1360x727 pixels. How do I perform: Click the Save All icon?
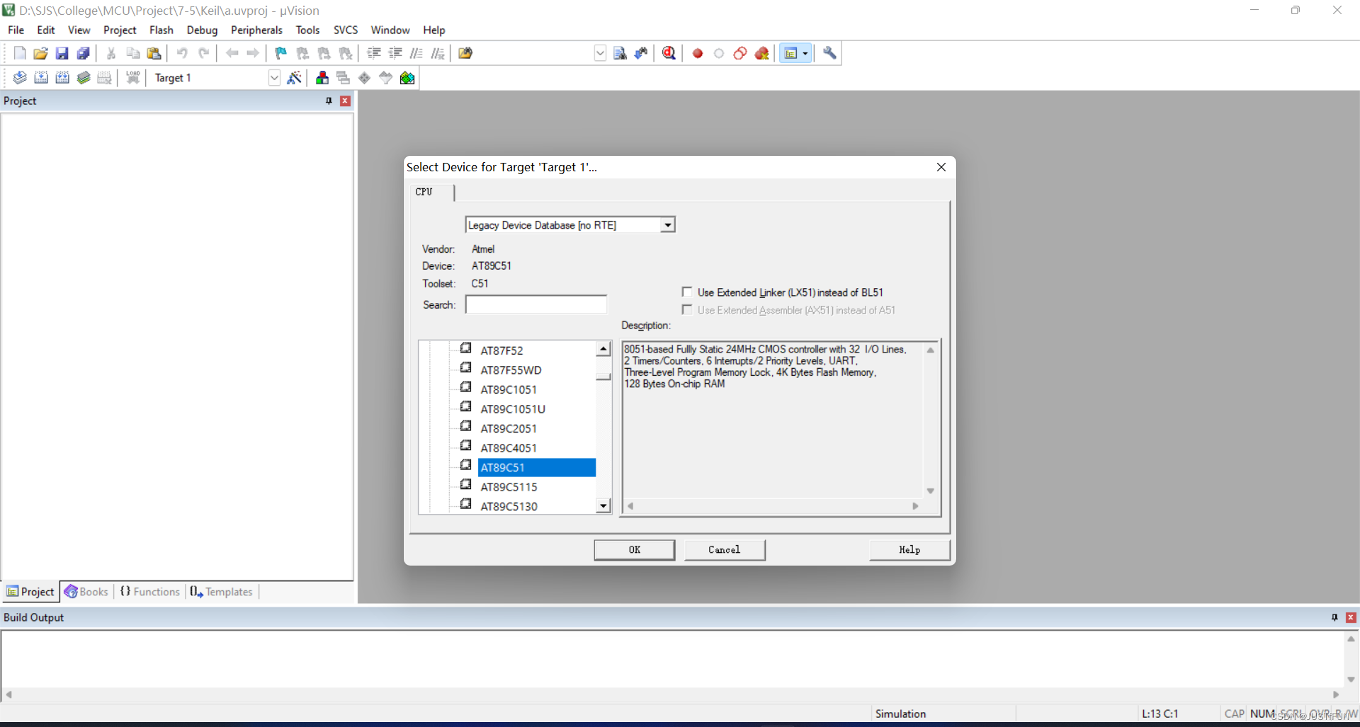(84, 53)
